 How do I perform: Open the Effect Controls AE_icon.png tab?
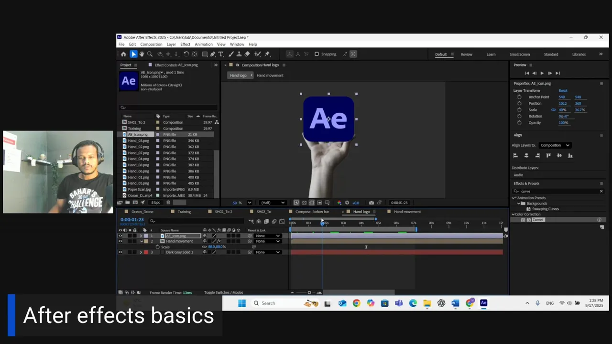[176, 65]
